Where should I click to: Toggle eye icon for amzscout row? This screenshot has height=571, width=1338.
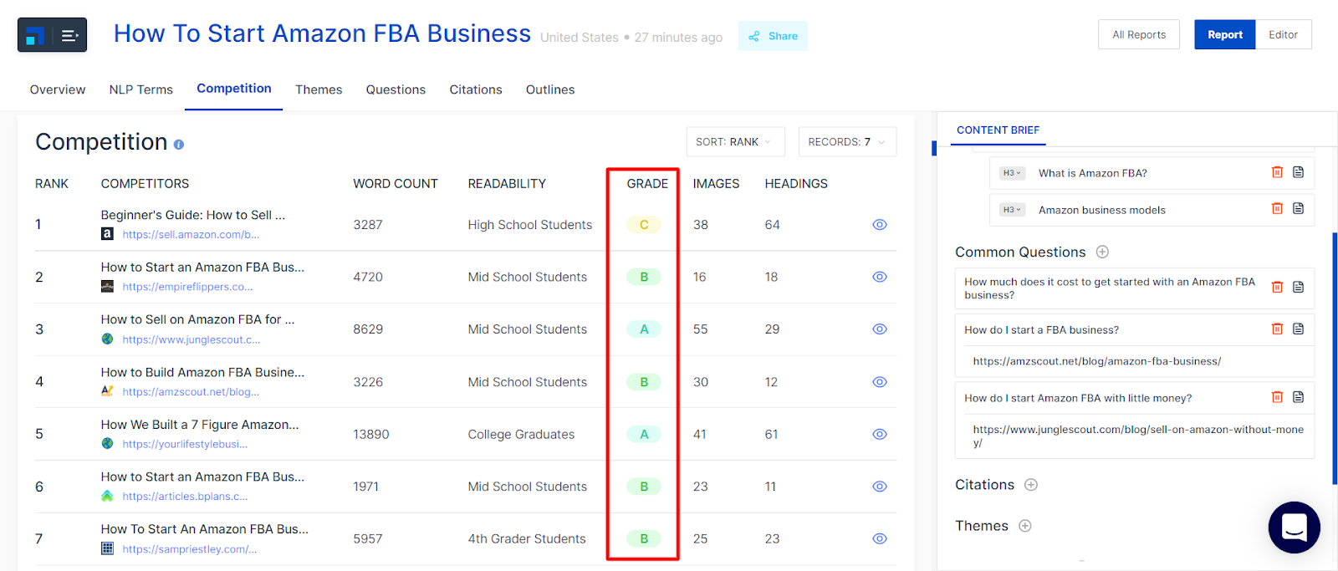pyautogui.click(x=880, y=382)
